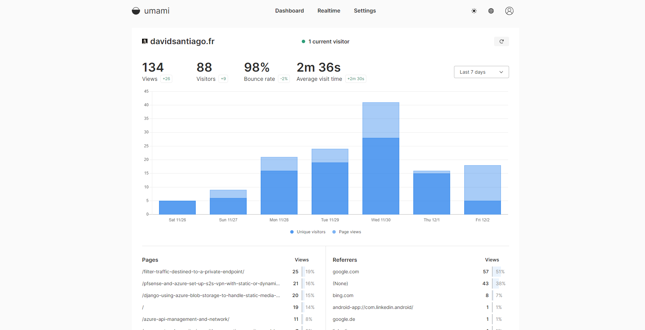Click the Thu 12/1 bar in the chart

click(x=432, y=192)
